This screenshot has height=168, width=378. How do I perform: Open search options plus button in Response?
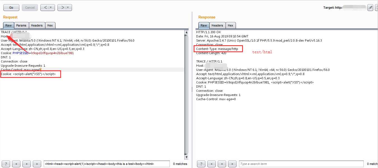point(222,164)
